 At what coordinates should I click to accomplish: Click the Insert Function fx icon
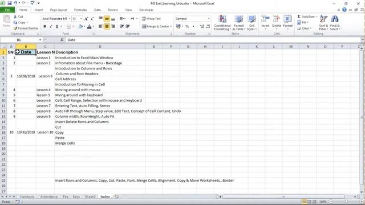tap(62, 40)
